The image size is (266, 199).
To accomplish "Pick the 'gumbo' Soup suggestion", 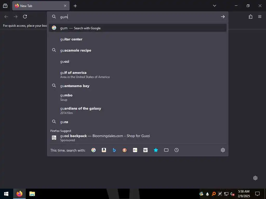I will [x=138, y=97].
